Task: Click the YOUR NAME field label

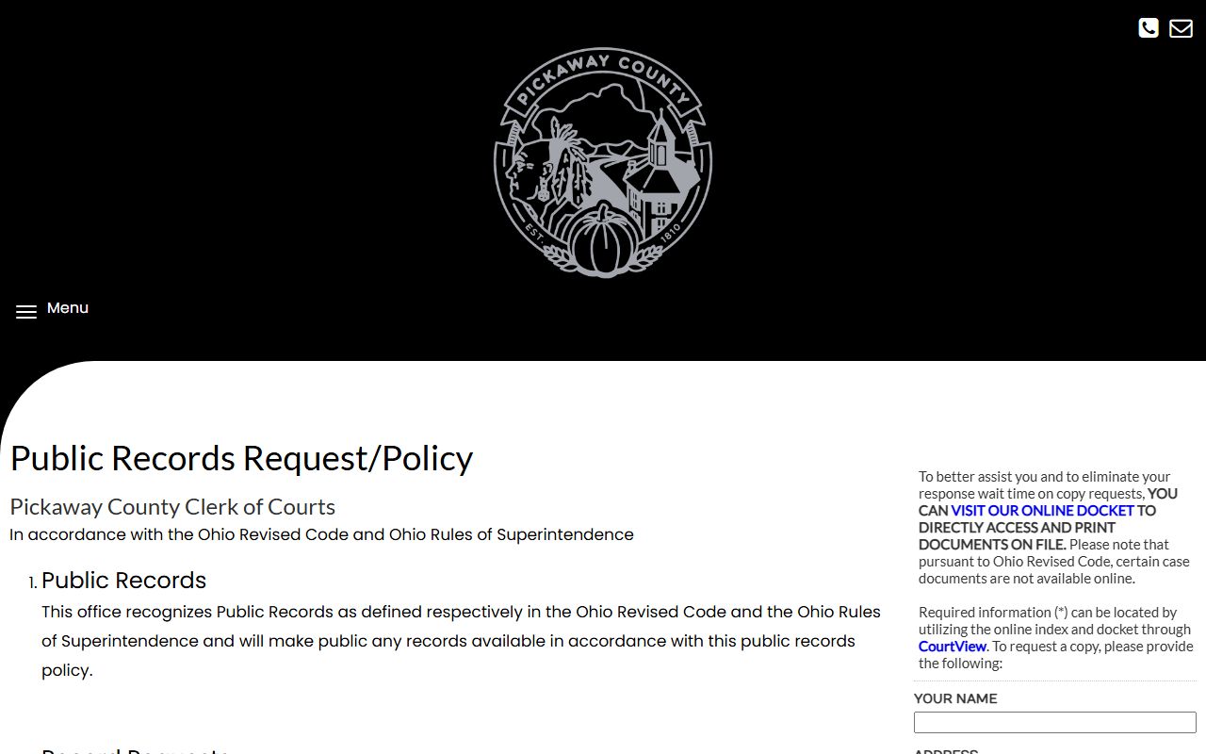Action: tap(955, 698)
